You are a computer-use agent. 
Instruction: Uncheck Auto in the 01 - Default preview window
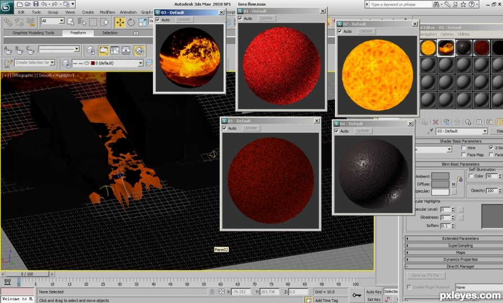pyautogui.click(x=240, y=18)
